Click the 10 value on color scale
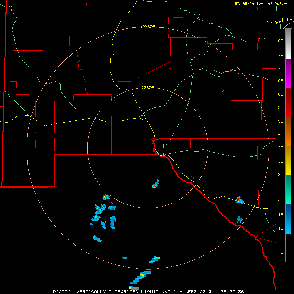The width and height of the screenshot is (294, 294). tap(281, 228)
